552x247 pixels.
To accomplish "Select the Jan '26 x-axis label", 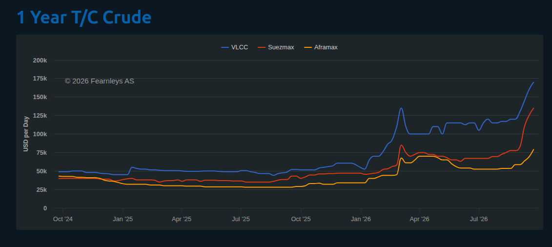I will click(361, 219).
